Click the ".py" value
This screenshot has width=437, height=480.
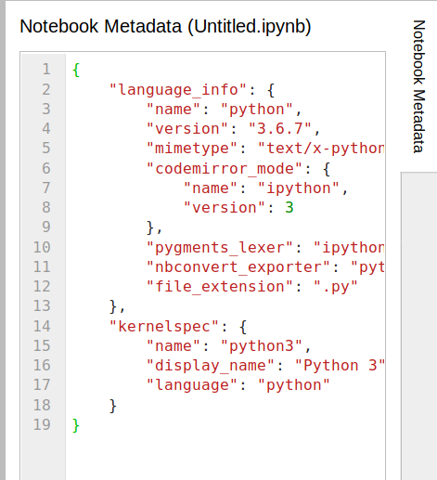(x=336, y=287)
